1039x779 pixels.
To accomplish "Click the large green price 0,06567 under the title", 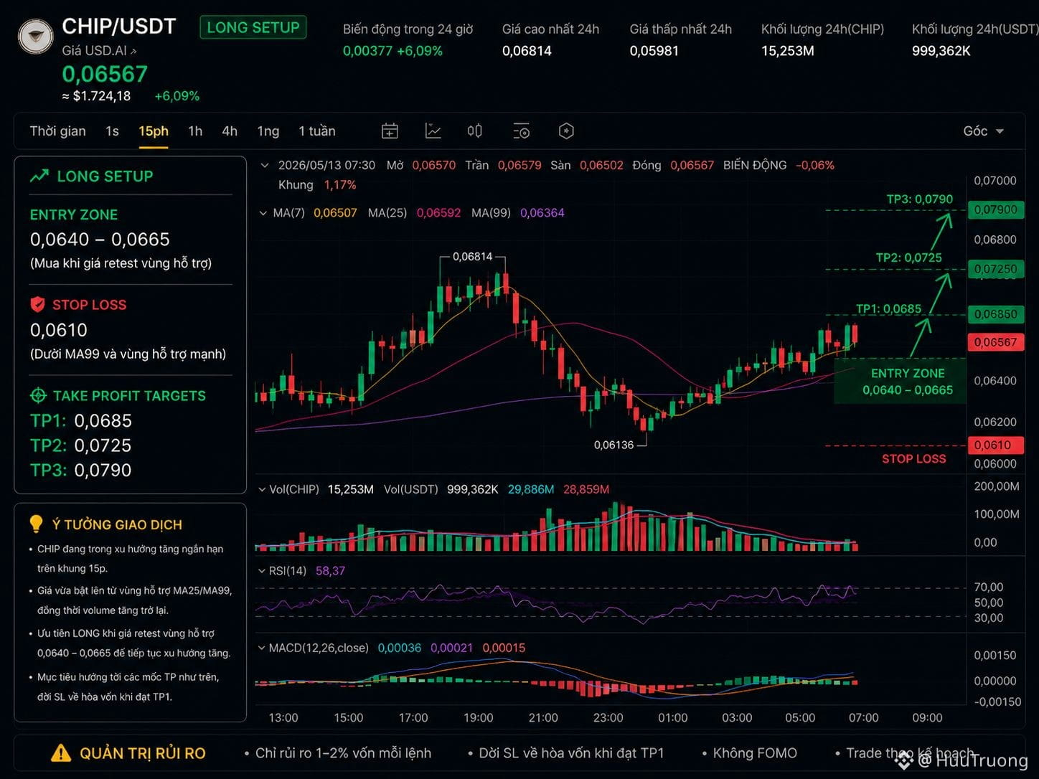I will 105,73.
